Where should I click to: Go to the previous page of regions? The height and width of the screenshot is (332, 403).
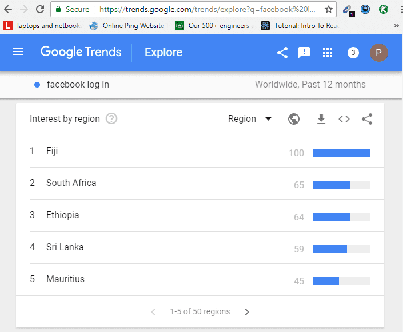(x=153, y=312)
